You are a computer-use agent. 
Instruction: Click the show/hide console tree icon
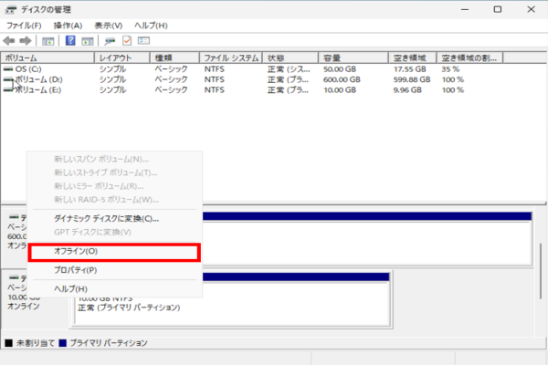(x=47, y=41)
